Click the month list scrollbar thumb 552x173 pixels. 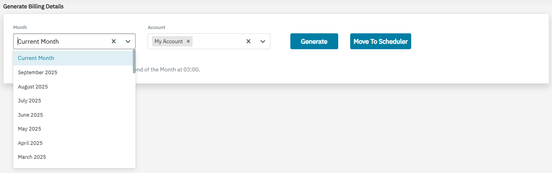click(134, 61)
